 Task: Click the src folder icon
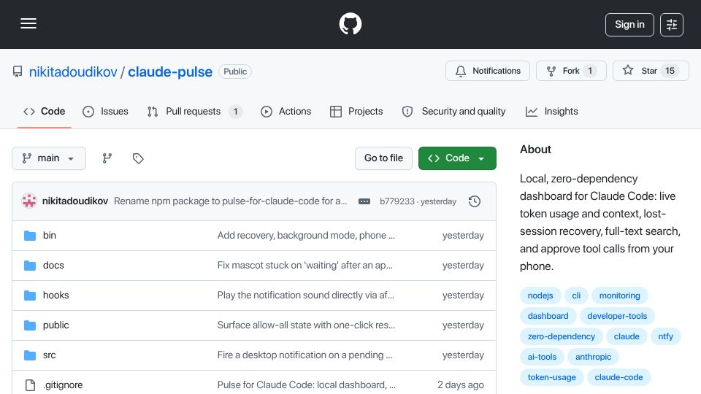pos(30,355)
